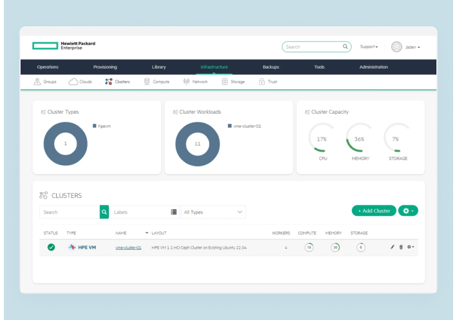
Task: Click the vme-cluster-01 legend swatch
Action: [230, 126]
